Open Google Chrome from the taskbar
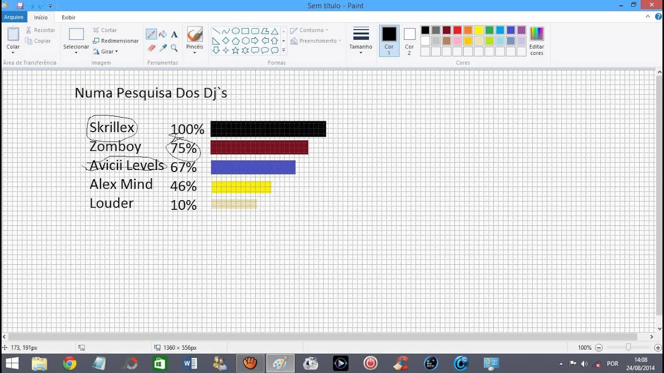 70,363
